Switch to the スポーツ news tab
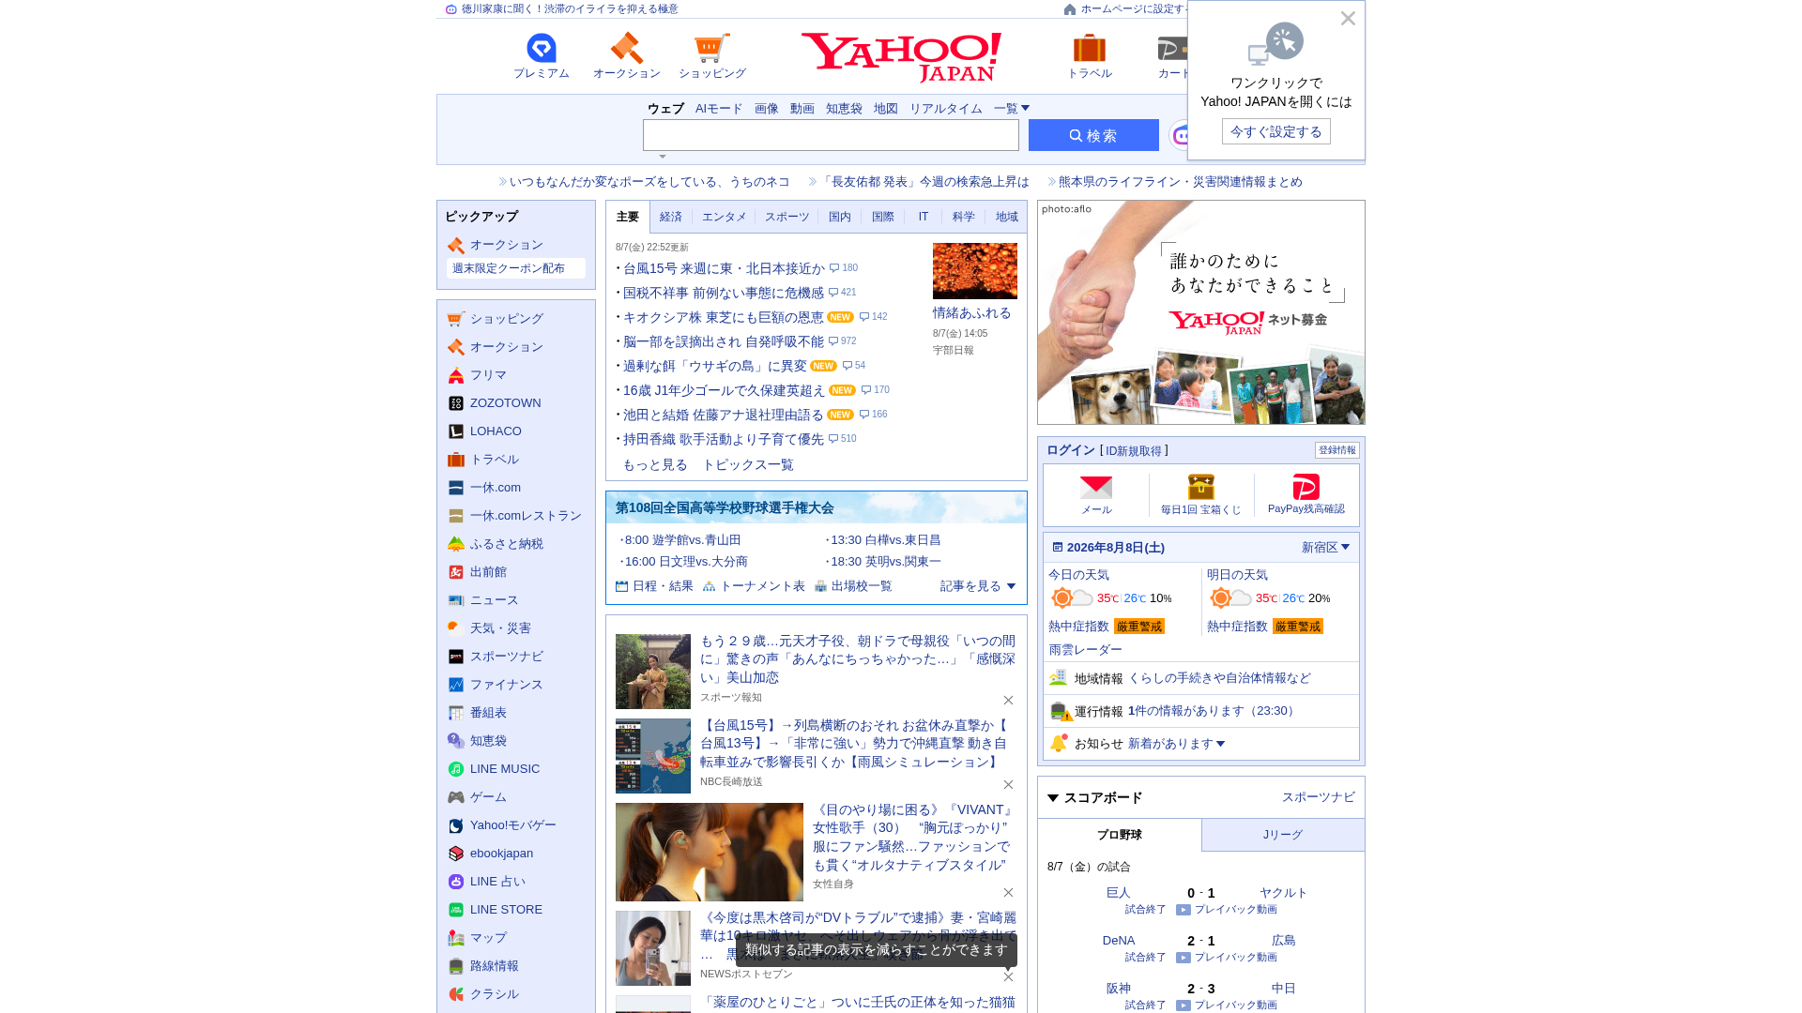Viewport: 1802px width, 1013px height. [x=786, y=217]
